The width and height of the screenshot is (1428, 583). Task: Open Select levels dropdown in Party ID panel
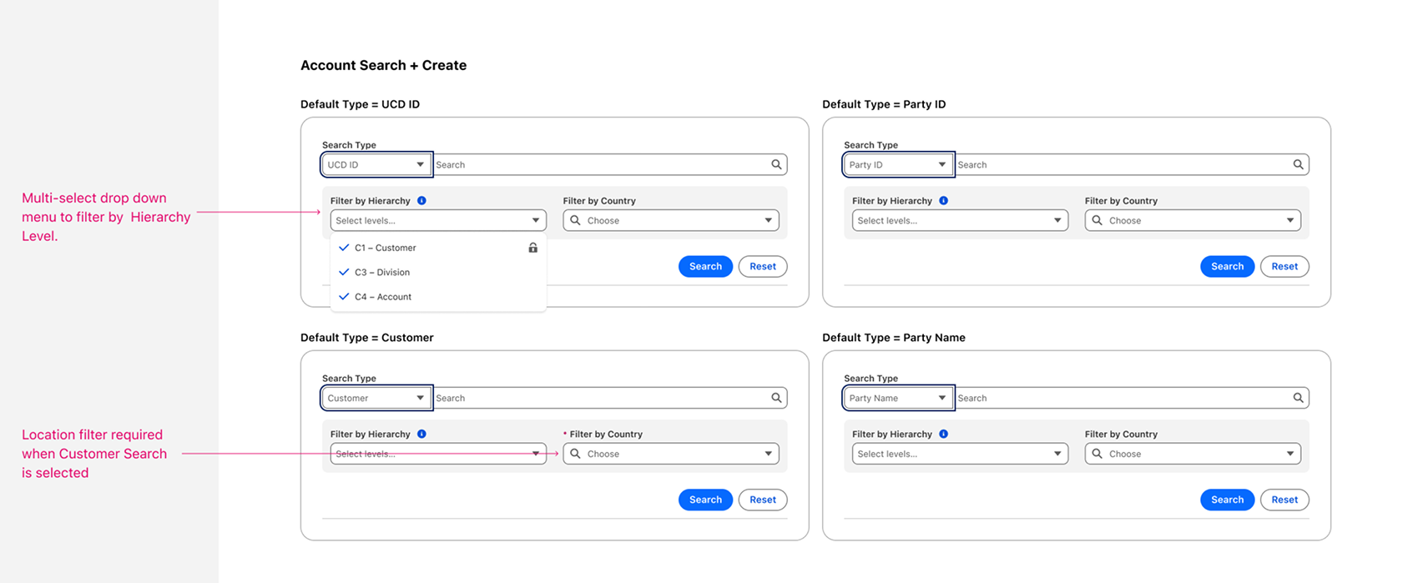[x=959, y=220]
